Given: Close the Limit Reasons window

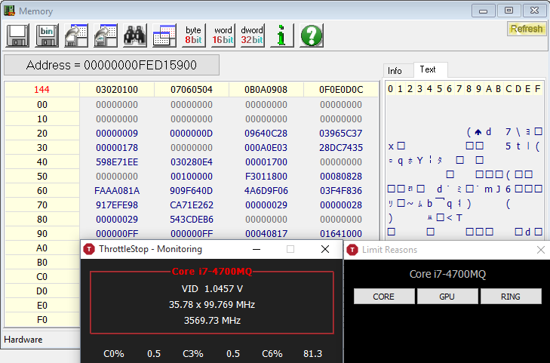Looking at the screenshot, I should point(540,250).
